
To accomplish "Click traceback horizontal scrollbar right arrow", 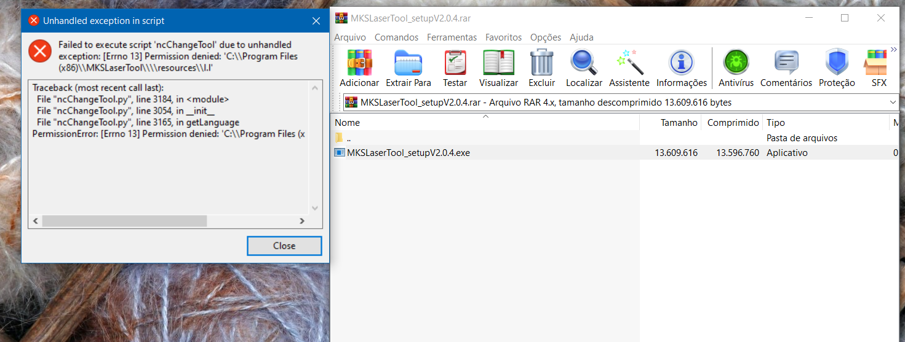I will [x=302, y=220].
